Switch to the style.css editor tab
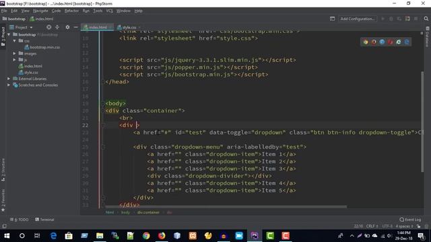431x242 pixels. [x=129, y=28]
